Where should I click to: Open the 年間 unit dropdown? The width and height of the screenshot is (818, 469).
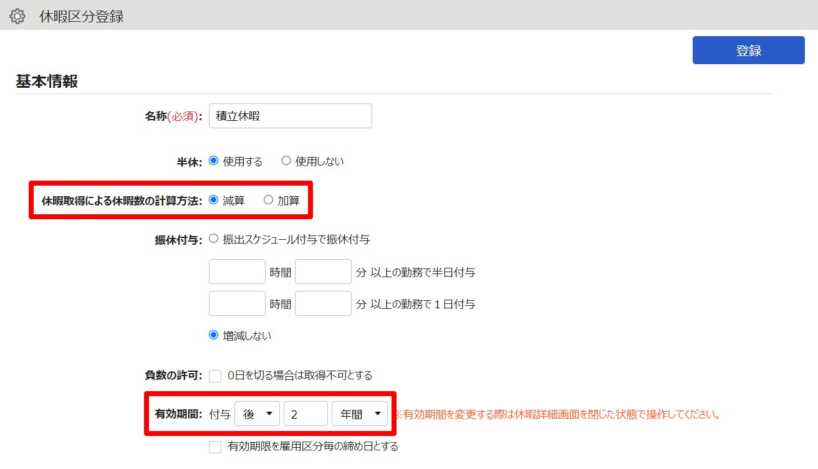360,414
